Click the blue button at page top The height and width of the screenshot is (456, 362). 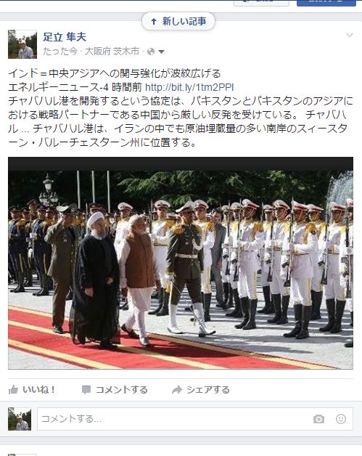[326, 3]
